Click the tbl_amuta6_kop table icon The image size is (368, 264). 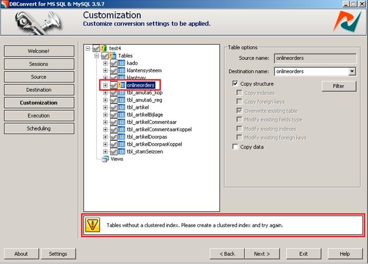click(121, 93)
